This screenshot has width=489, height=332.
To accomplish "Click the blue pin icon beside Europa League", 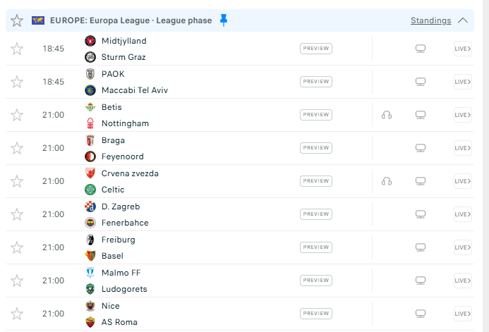I will point(223,20).
